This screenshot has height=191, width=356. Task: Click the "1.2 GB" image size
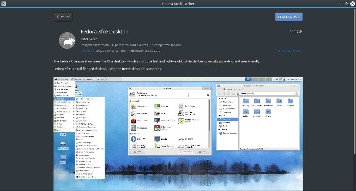[296, 32]
